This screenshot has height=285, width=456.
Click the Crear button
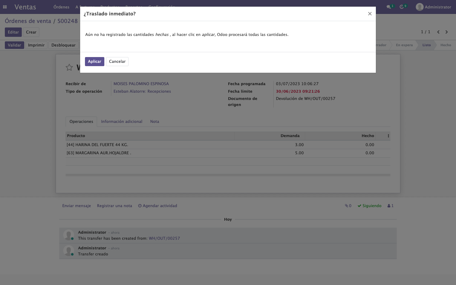pos(31,32)
